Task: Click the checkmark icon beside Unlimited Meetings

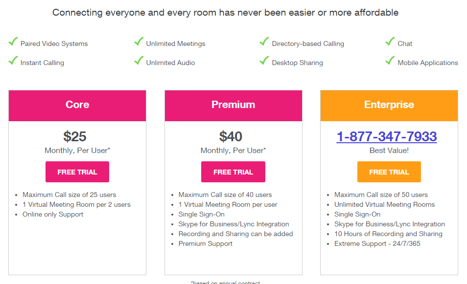Action: pos(139,42)
